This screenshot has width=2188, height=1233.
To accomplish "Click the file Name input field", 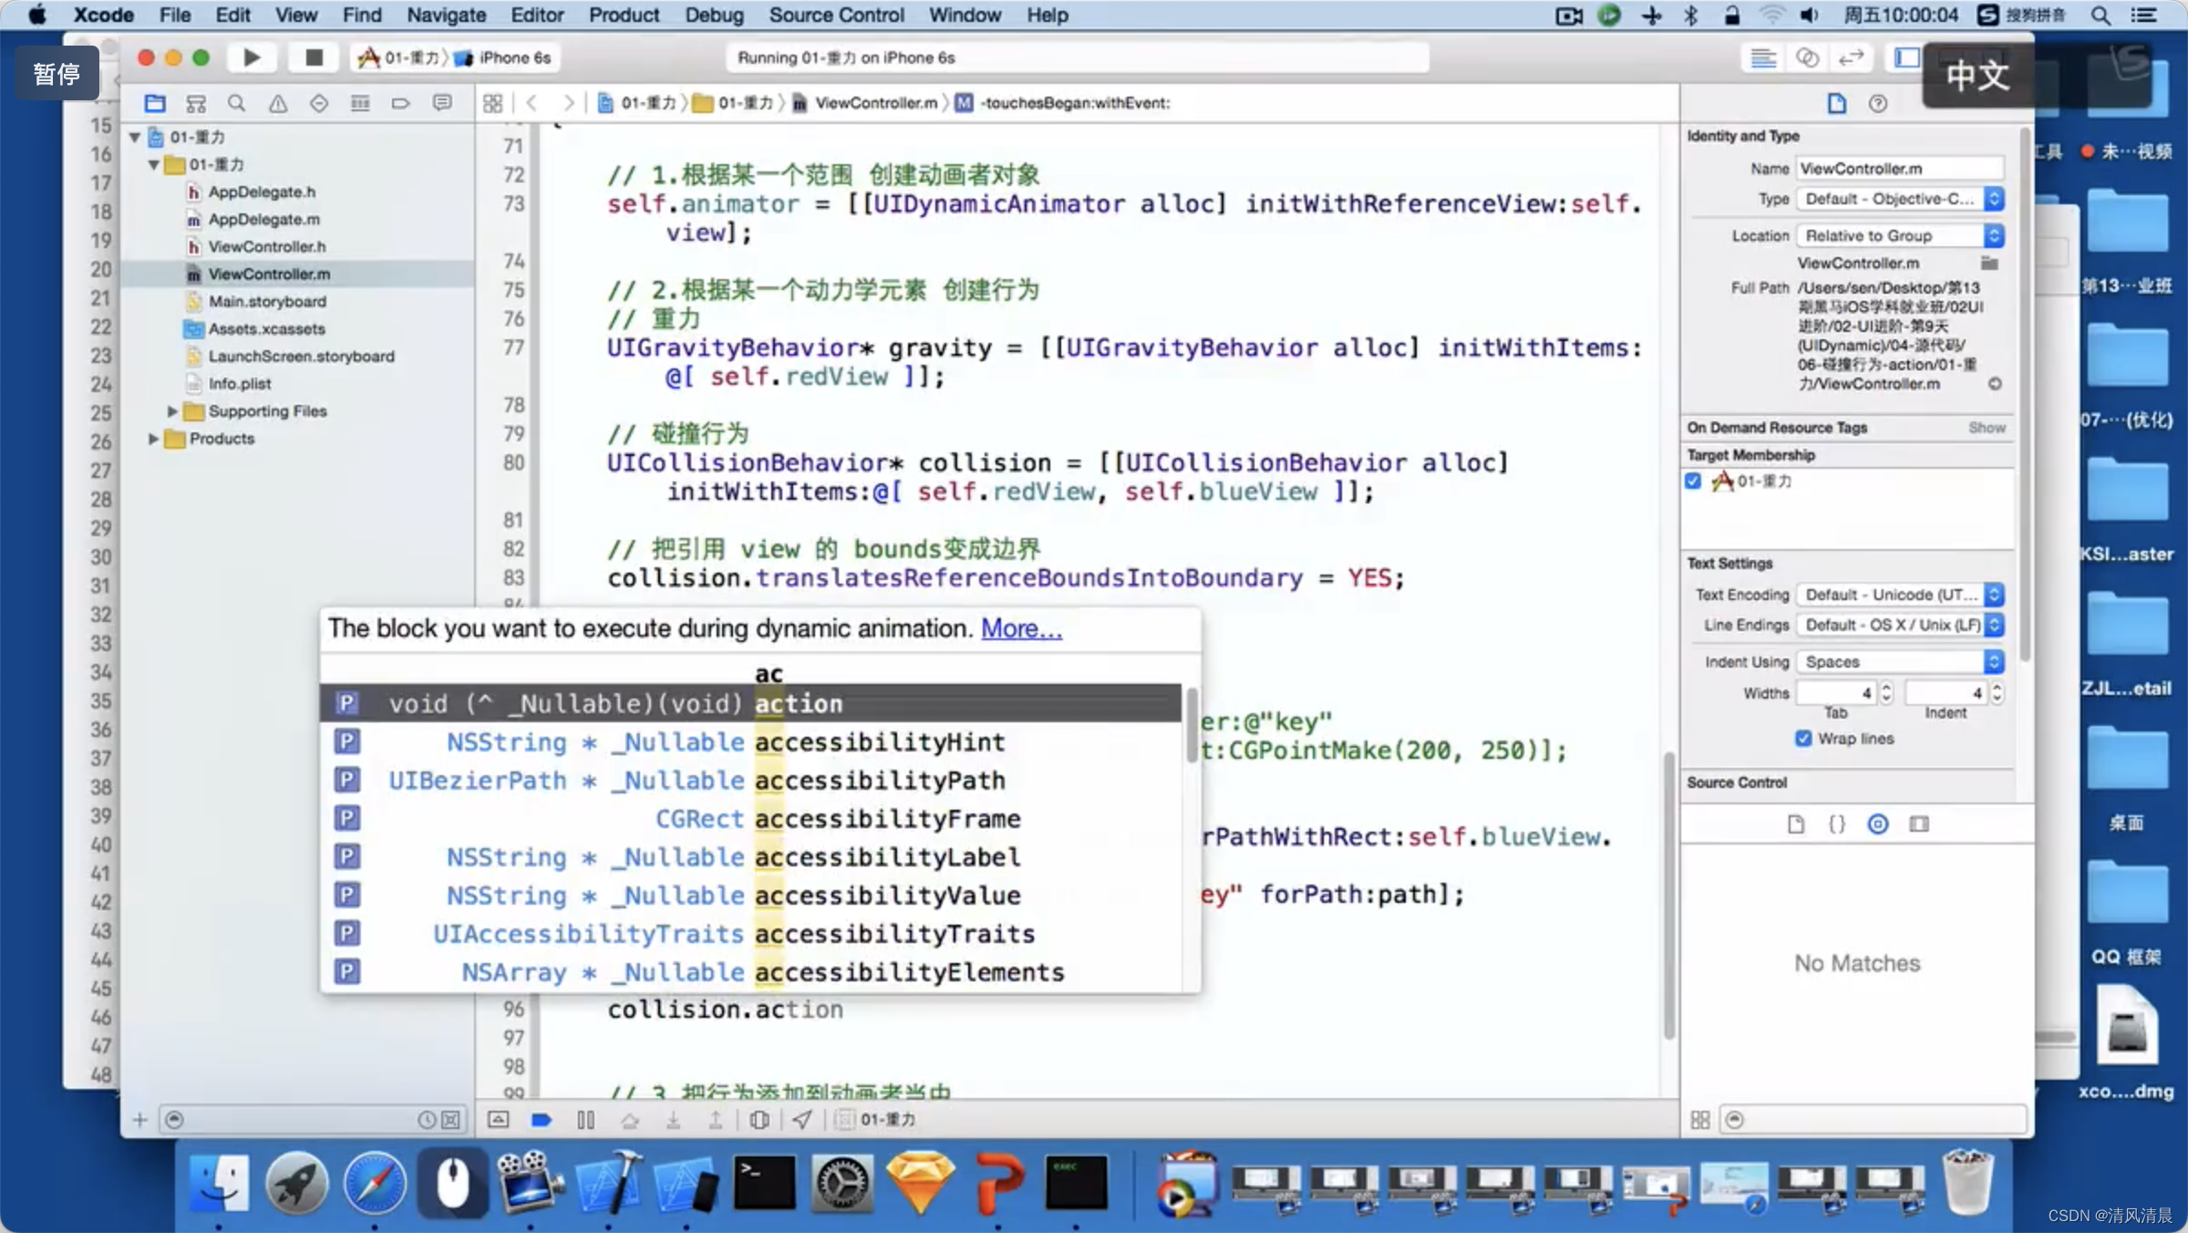I will pos(1901,169).
